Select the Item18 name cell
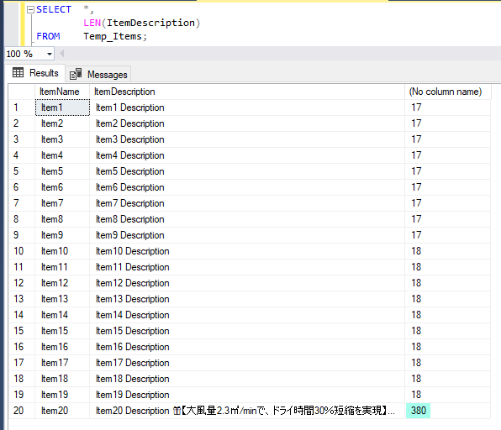This screenshot has height=430, width=501. (x=62, y=379)
